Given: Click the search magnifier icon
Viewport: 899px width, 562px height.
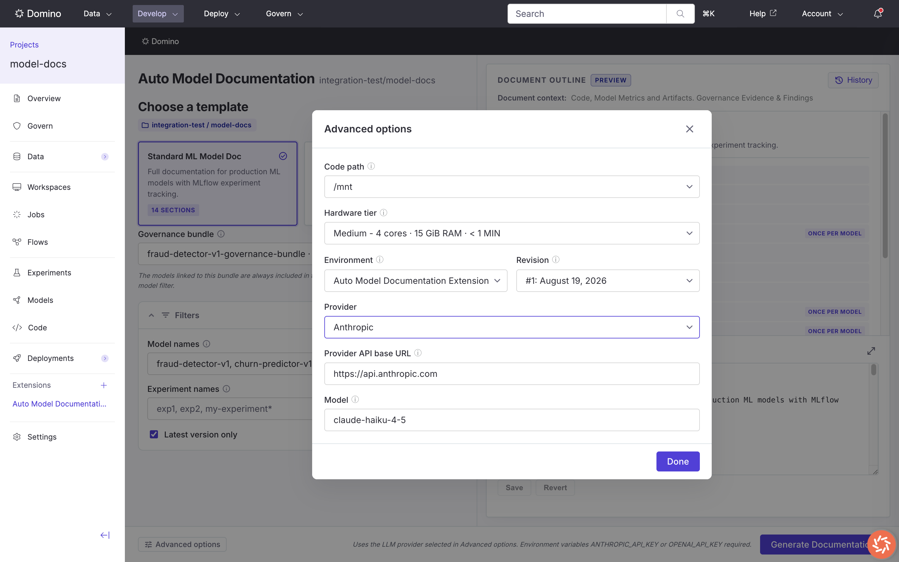Looking at the screenshot, I should coord(680,14).
